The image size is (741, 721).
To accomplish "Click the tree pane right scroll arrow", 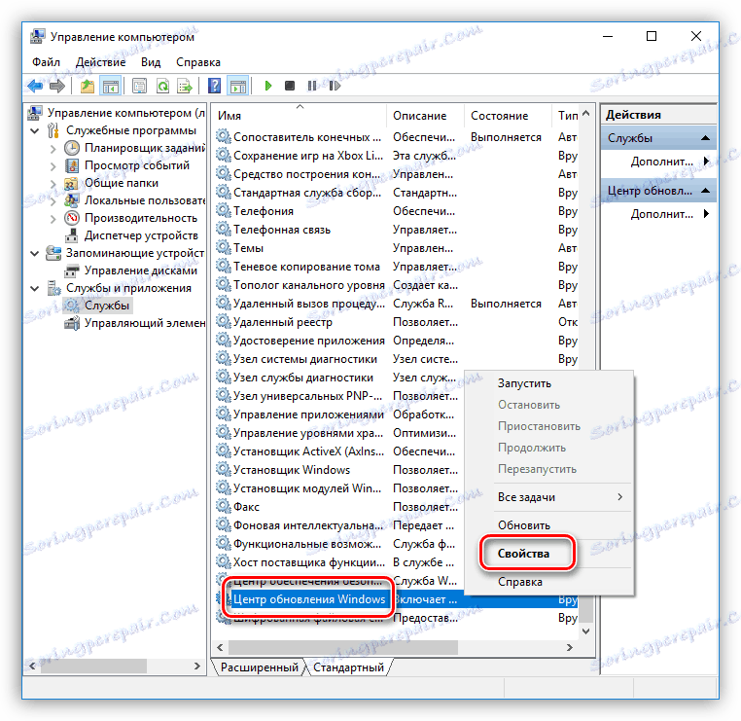I will [197, 667].
